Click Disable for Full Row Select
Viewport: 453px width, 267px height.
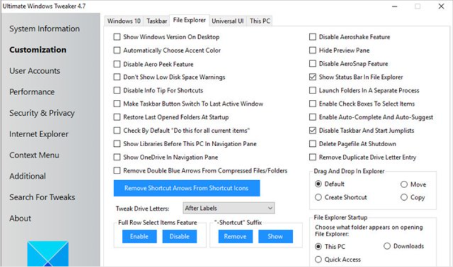click(x=180, y=236)
